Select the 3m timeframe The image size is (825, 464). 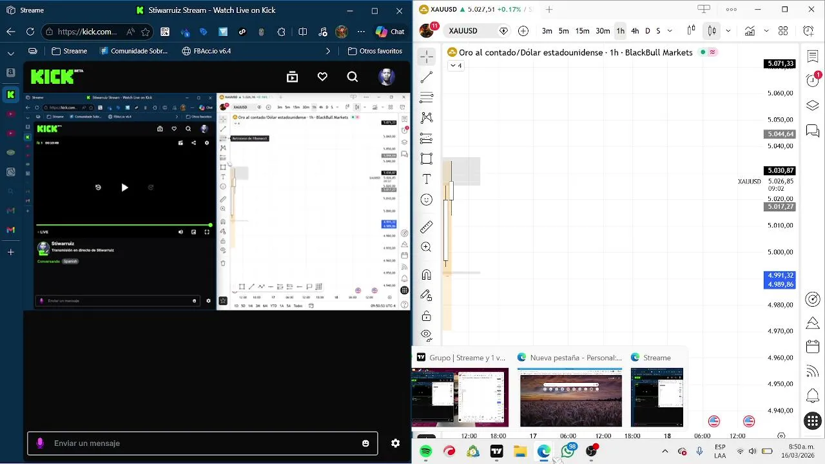click(547, 31)
